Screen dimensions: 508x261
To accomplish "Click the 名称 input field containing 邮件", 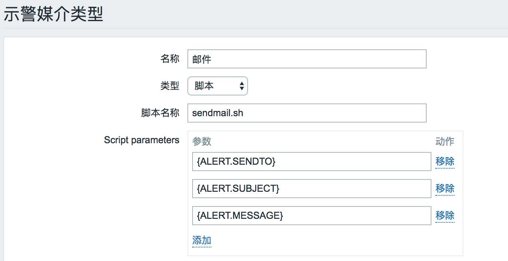I will (x=307, y=59).
